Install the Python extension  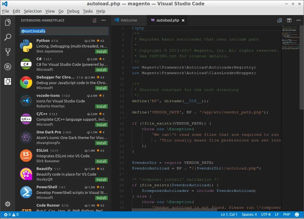(x=101, y=52)
